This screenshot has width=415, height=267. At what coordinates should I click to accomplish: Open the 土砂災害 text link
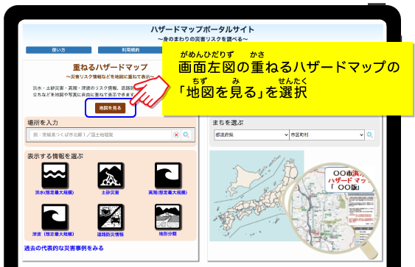[111, 193]
